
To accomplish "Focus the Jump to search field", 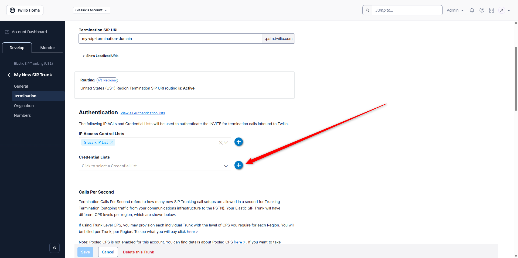I will pos(407,10).
